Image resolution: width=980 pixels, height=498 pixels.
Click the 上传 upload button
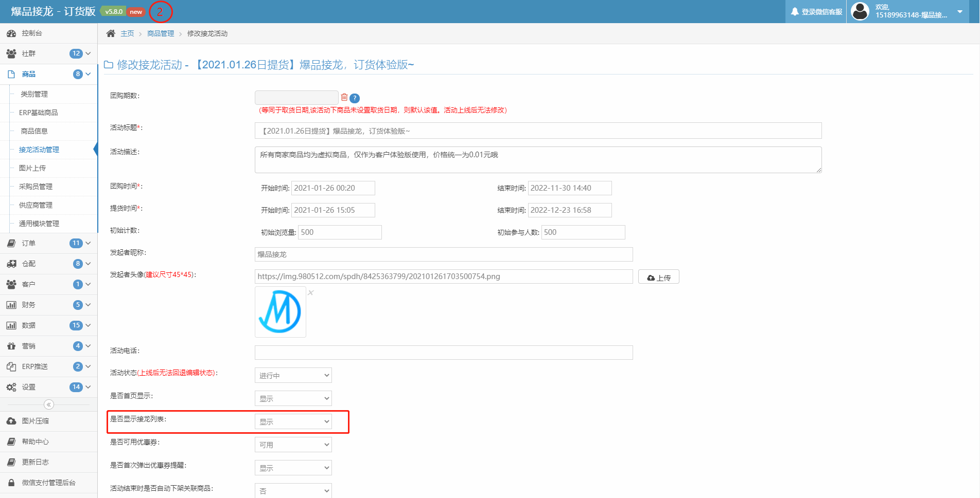659,277
